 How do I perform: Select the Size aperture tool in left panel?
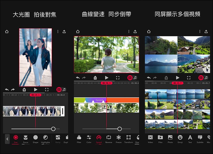tap(16, 138)
